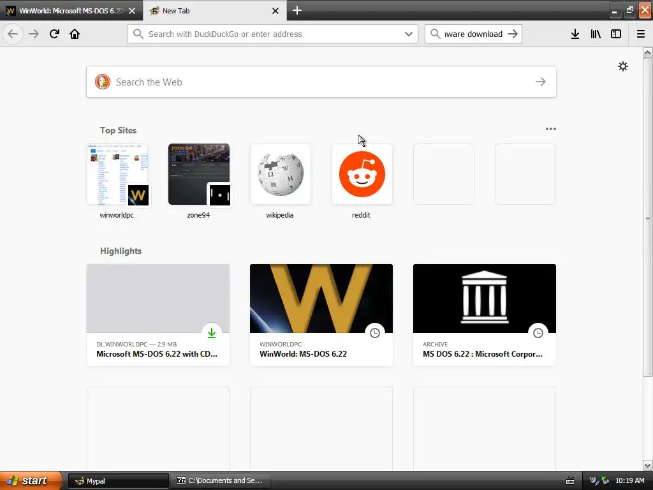Click the network tray icon
Screen dimensions: 653x490
click(605, 481)
